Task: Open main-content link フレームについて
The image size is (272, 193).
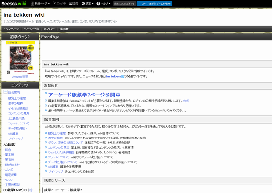Action: pyautogui.click(x=59, y=157)
